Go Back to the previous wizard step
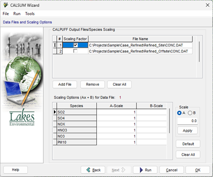 pyautogui.click(x=93, y=170)
